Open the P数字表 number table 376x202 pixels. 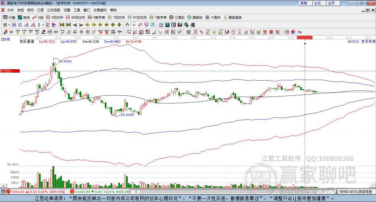97,18
